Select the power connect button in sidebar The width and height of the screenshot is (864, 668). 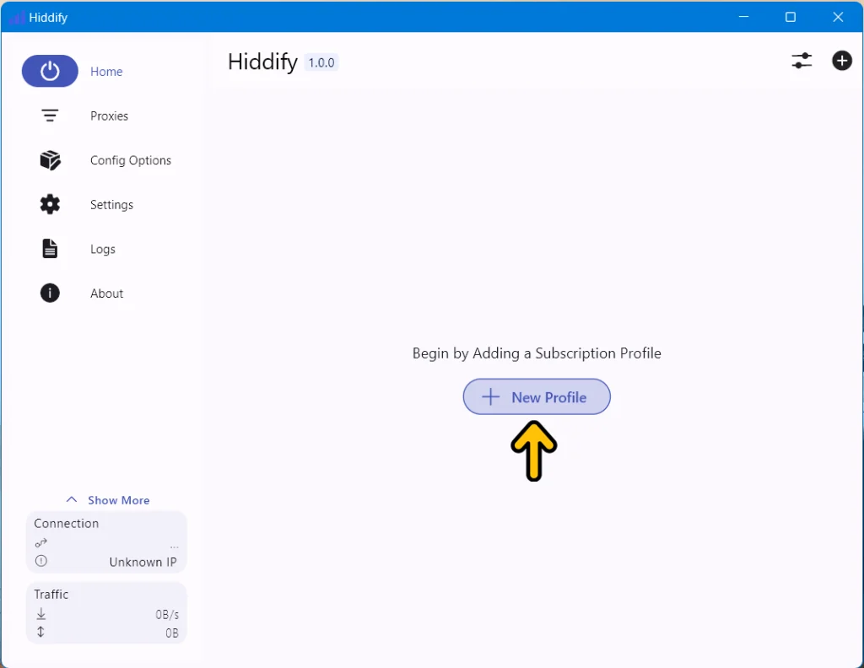(x=49, y=71)
